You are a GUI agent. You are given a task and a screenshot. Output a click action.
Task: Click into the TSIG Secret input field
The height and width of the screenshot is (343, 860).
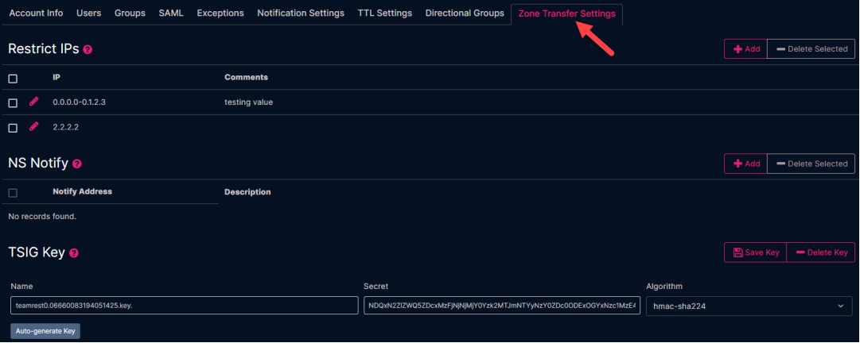click(x=502, y=305)
